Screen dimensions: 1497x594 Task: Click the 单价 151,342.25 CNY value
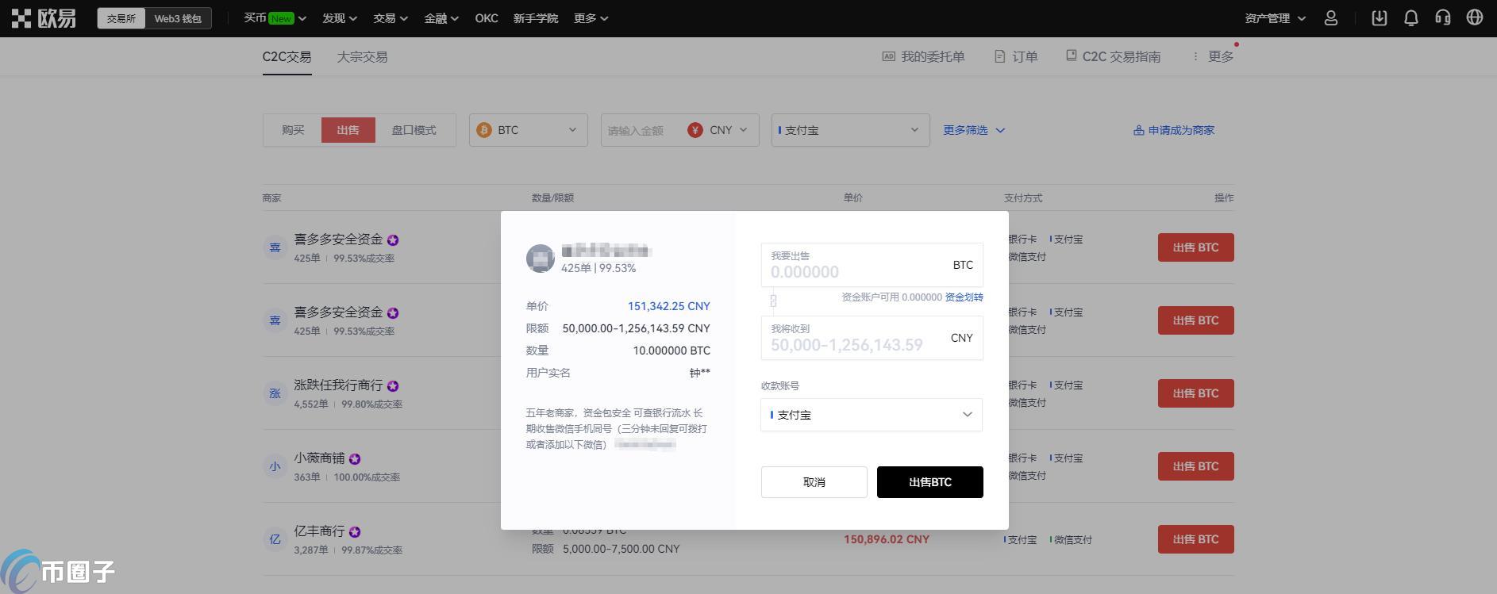[x=669, y=306]
